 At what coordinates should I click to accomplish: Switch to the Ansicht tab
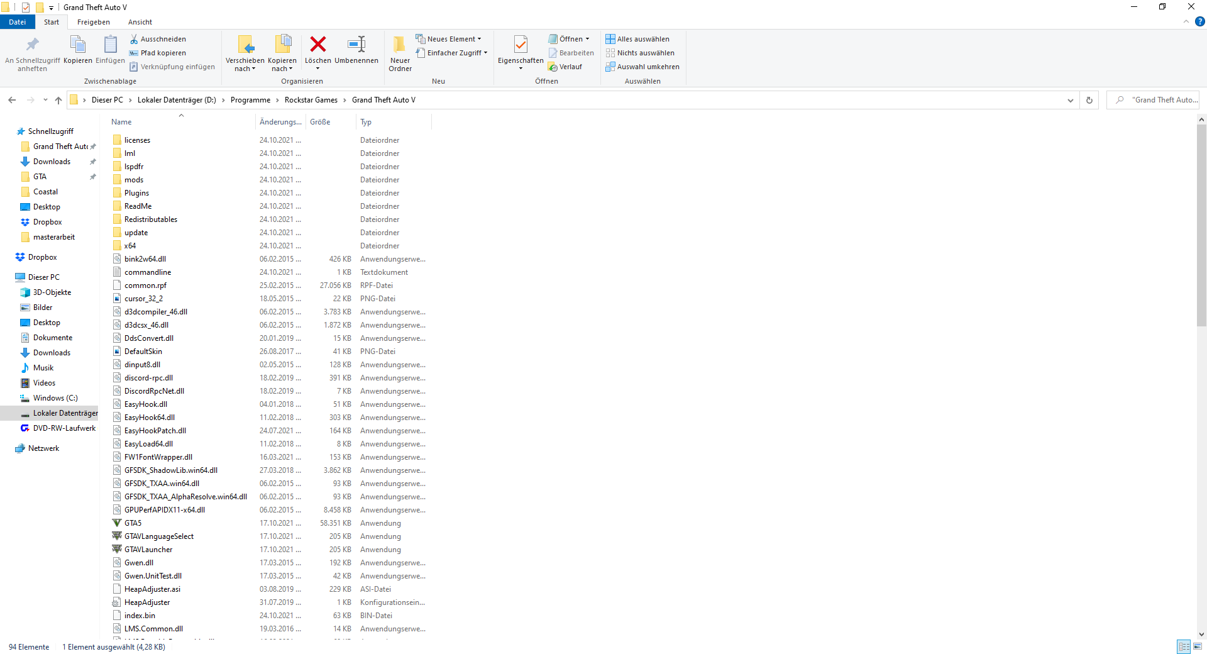[x=140, y=22]
